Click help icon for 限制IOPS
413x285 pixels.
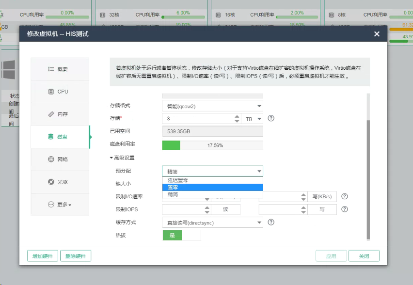pyautogui.click(x=345, y=209)
